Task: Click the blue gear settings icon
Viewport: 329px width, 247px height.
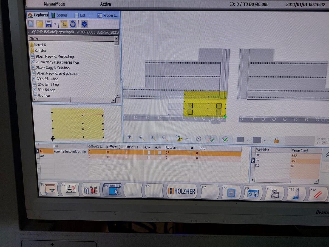Action: click(x=84, y=24)
